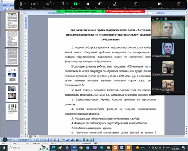The image size is (188, 151).
Task: Click Показать конференцию icon
Action: [x=160, y=4]
